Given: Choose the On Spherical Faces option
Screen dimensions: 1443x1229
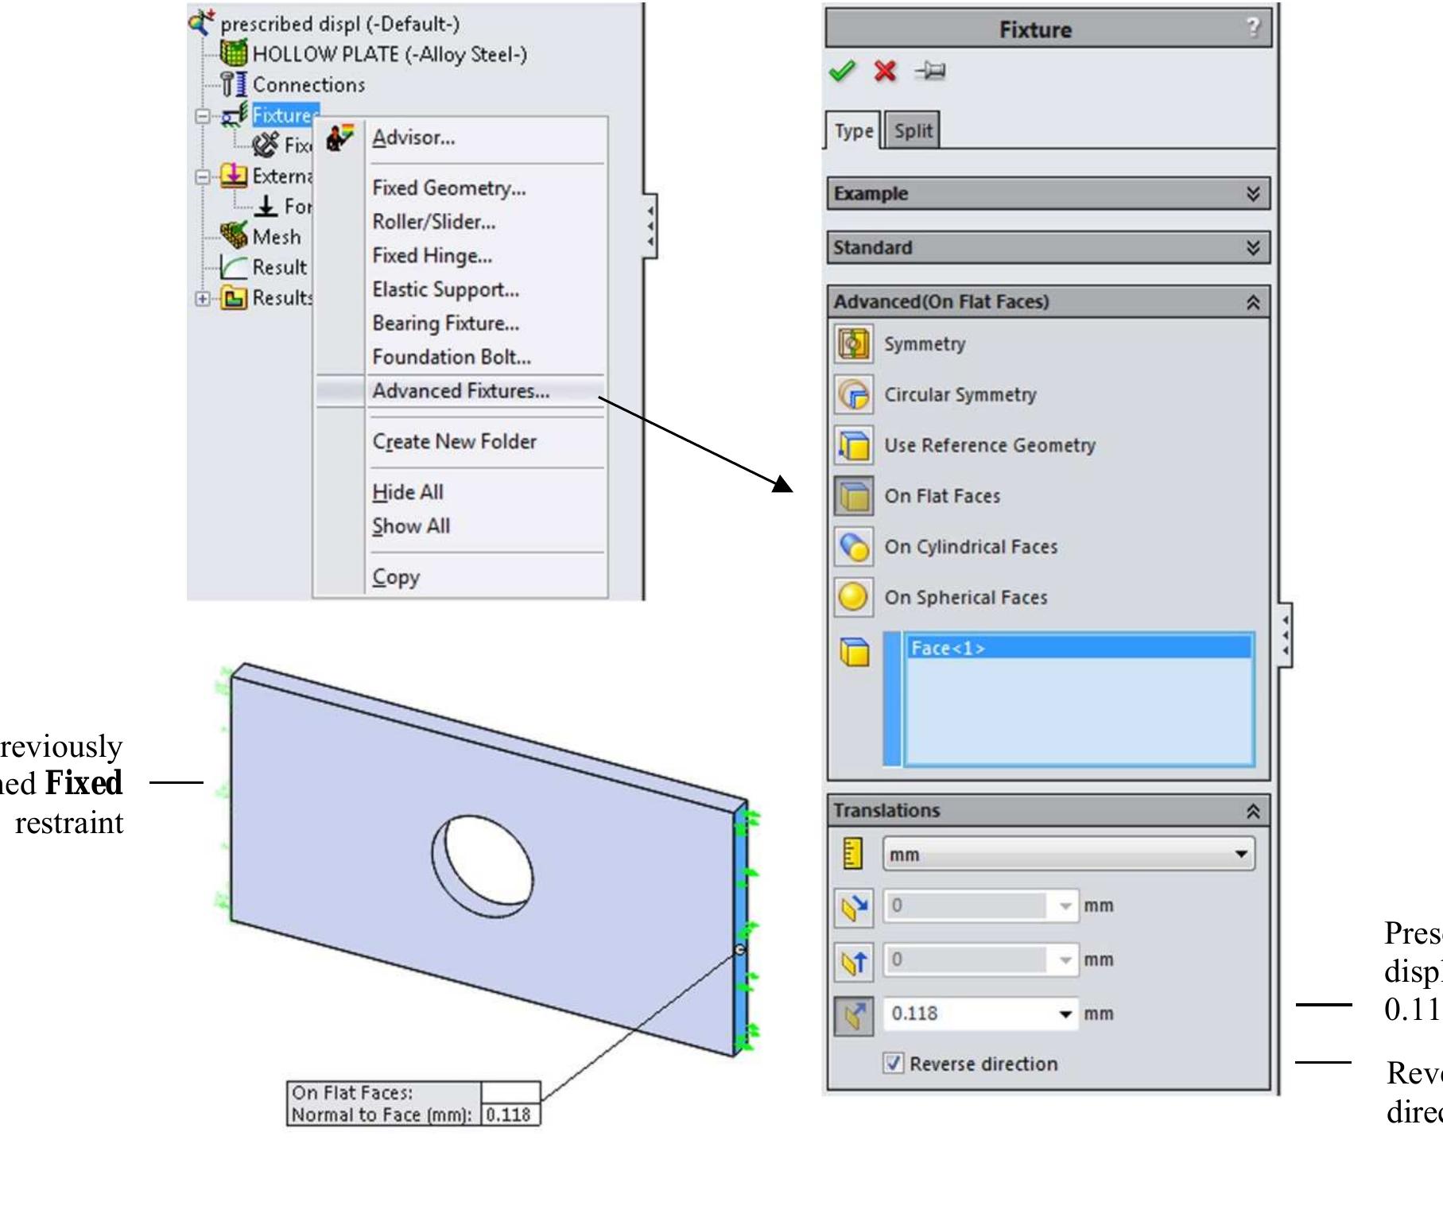Looking at the screenshot, I should 964,597.
